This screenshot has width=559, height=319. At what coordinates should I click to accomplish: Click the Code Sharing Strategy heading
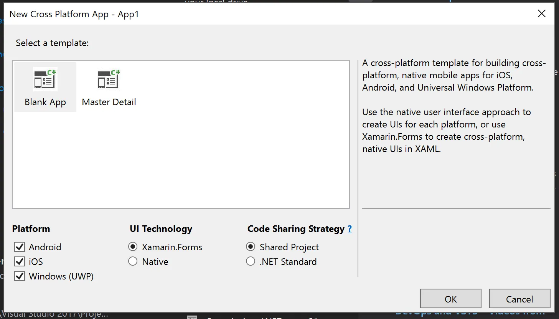(x=296, y=229)
